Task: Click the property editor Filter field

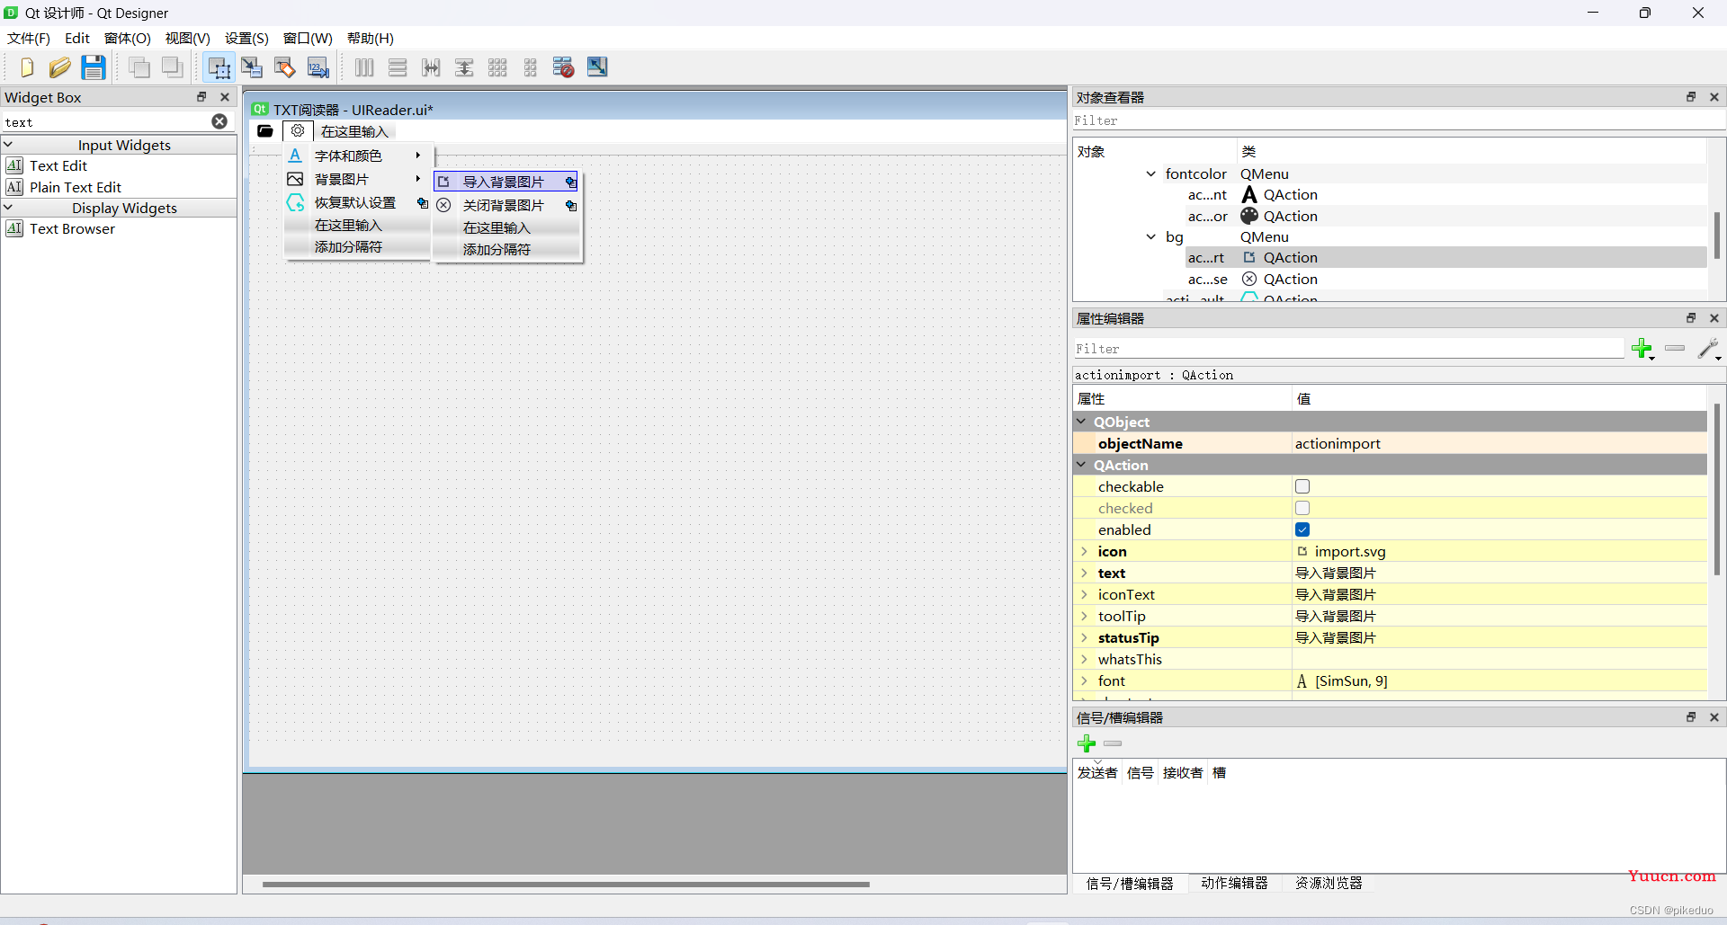Action: coord(1347,349)
